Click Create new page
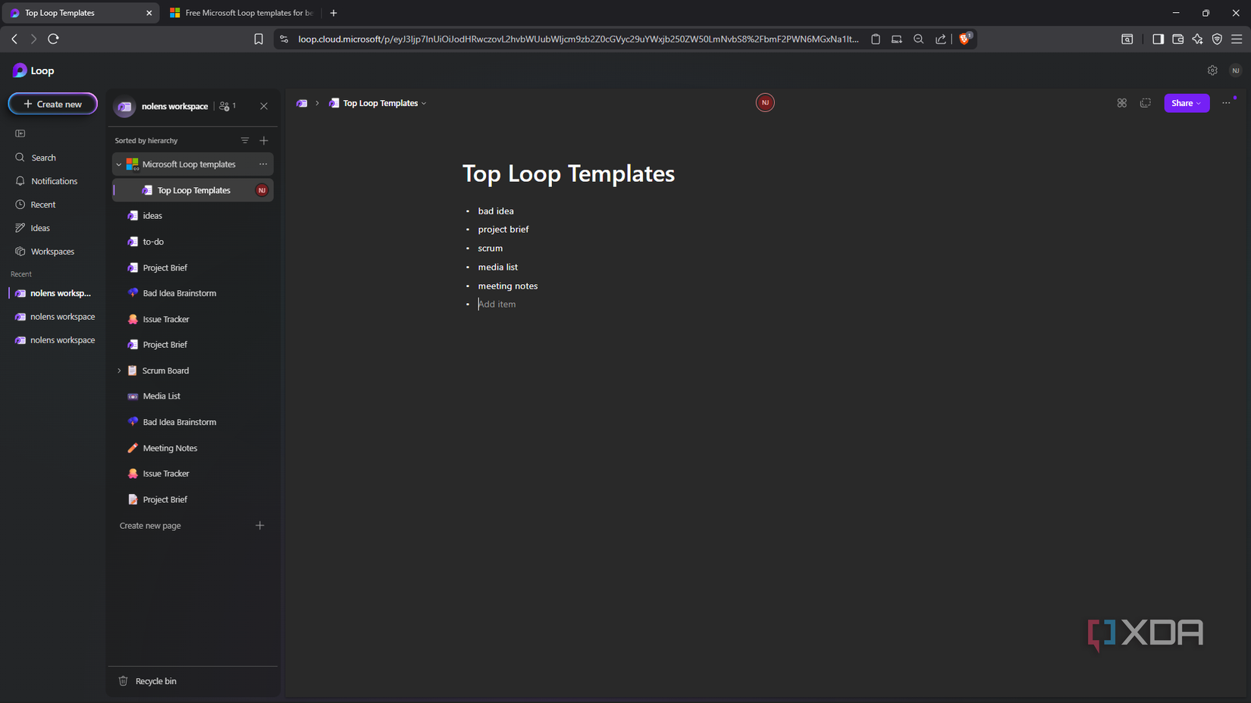The height and width of the screenshot is (703, 1251). pos(150,525)
